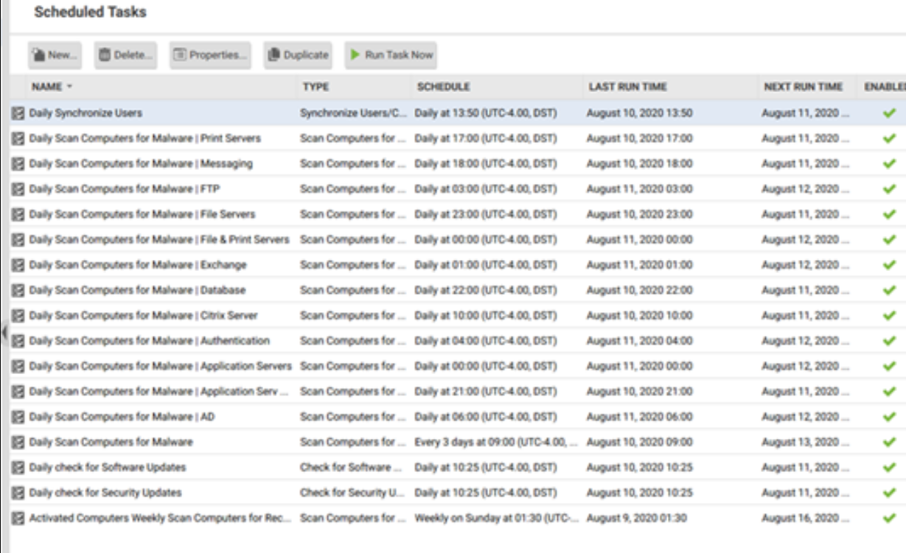Click schedule 'Weekly on Sunday at 01:30' cell
The image size is (906, 553).
496,518
